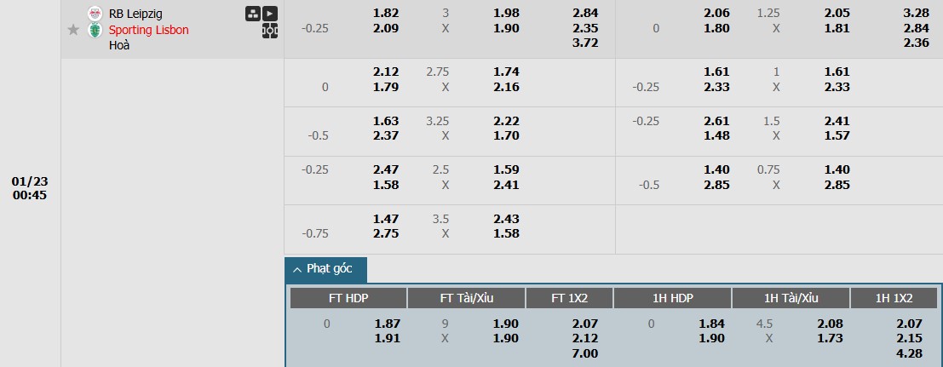Open the football pitch live tracker icon

click(270, 31)
